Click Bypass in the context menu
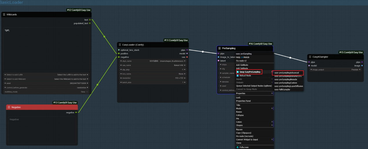 tap(239, 129)
